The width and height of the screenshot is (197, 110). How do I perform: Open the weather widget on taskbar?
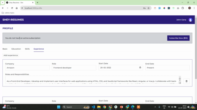click(x=10, y=107)
